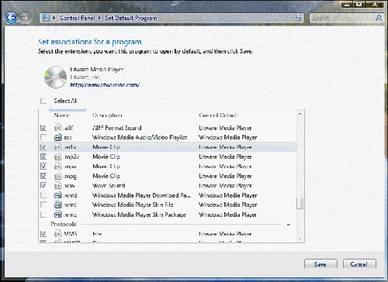This screenshot has width=388, height=282.
Task: Open the Litware website link
Action: pos(105,84)
